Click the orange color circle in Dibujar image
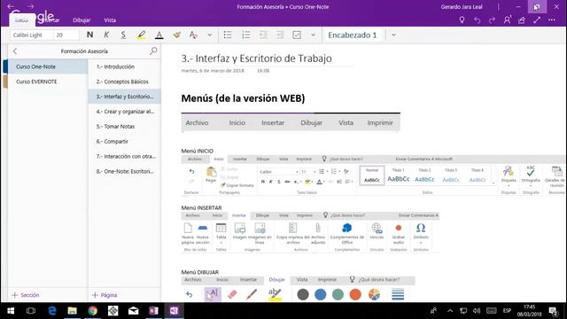 [x=355, y=294]
